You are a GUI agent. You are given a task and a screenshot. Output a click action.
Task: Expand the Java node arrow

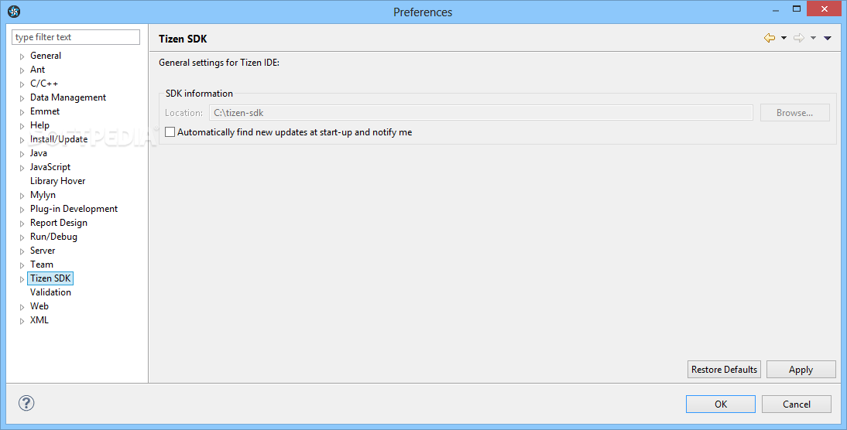(x=22, y=154)
